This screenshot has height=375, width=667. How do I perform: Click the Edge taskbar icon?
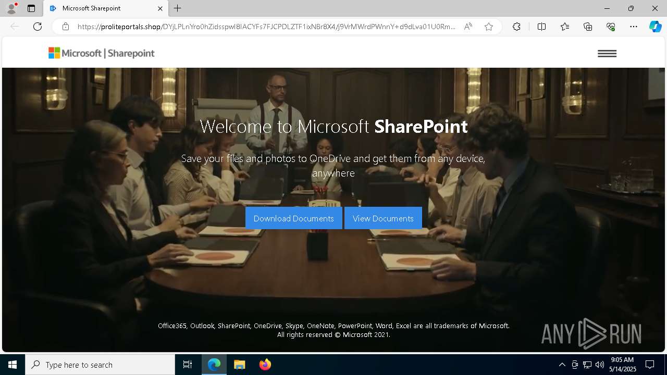coord(214,365)
